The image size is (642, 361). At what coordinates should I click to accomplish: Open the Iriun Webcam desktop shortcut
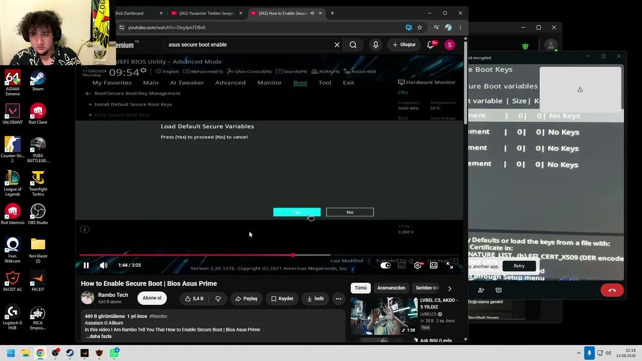13,250
